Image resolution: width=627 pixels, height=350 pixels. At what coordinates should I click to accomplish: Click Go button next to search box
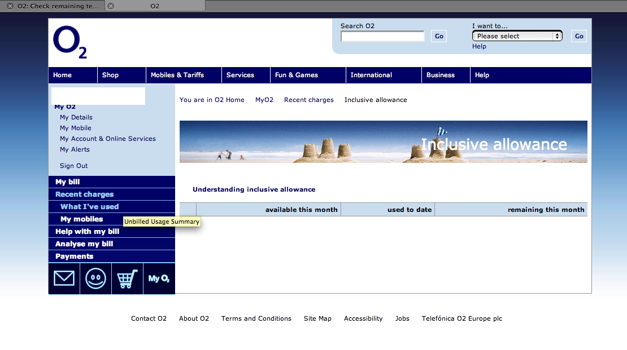439,36
